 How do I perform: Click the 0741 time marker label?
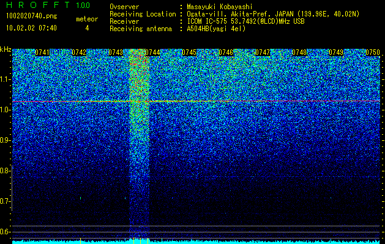[x=42, y=52]
